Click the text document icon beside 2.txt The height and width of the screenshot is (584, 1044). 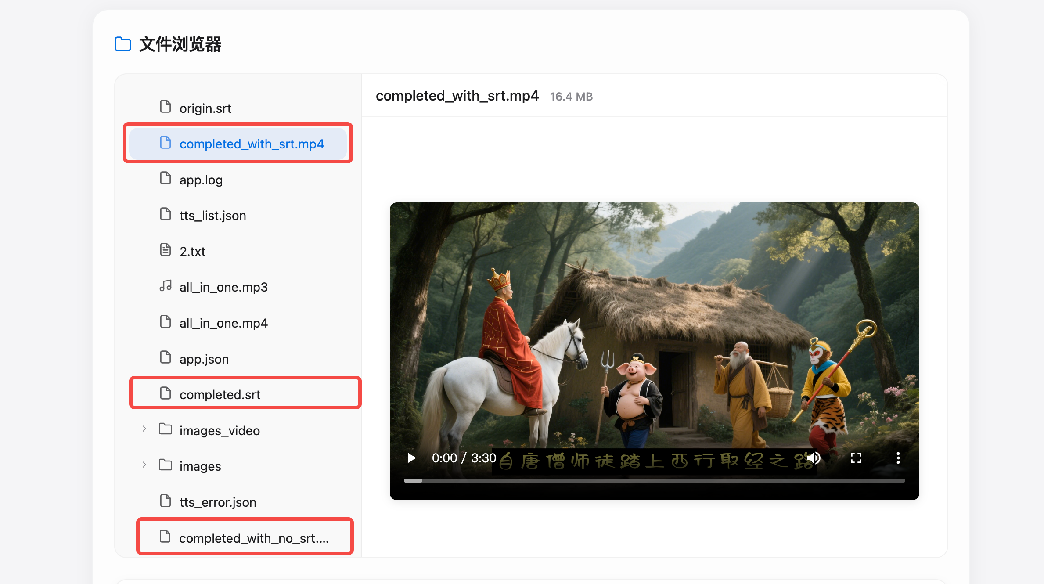tap(166, 250)
